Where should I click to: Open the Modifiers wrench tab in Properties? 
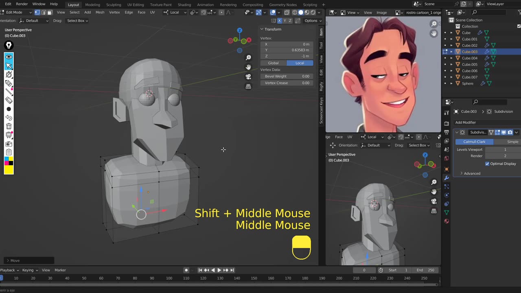pos(447,178)
